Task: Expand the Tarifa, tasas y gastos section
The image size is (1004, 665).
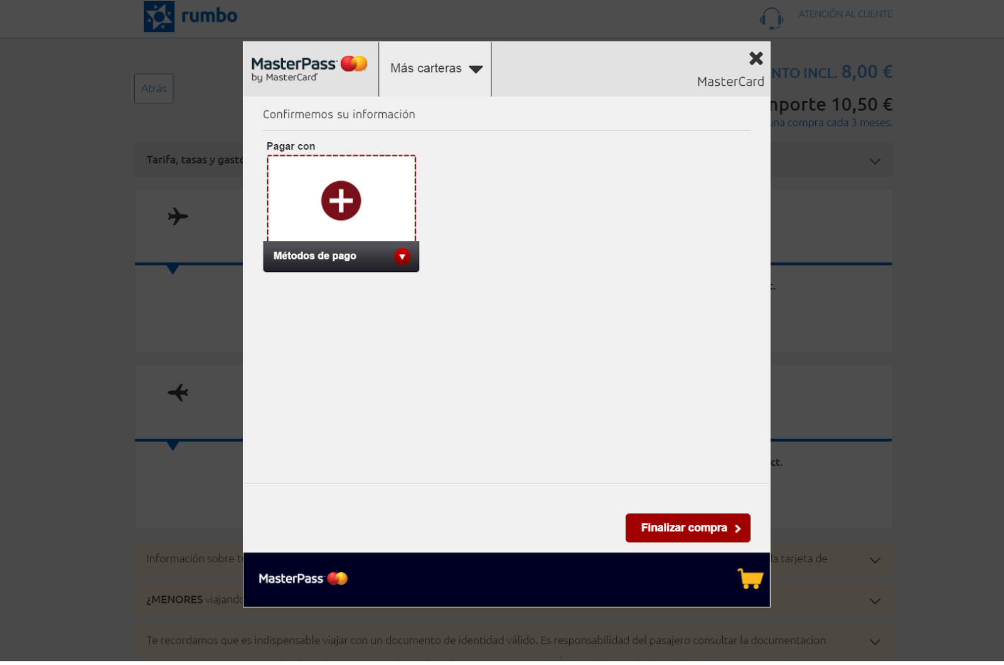Action: click(875, 160)
